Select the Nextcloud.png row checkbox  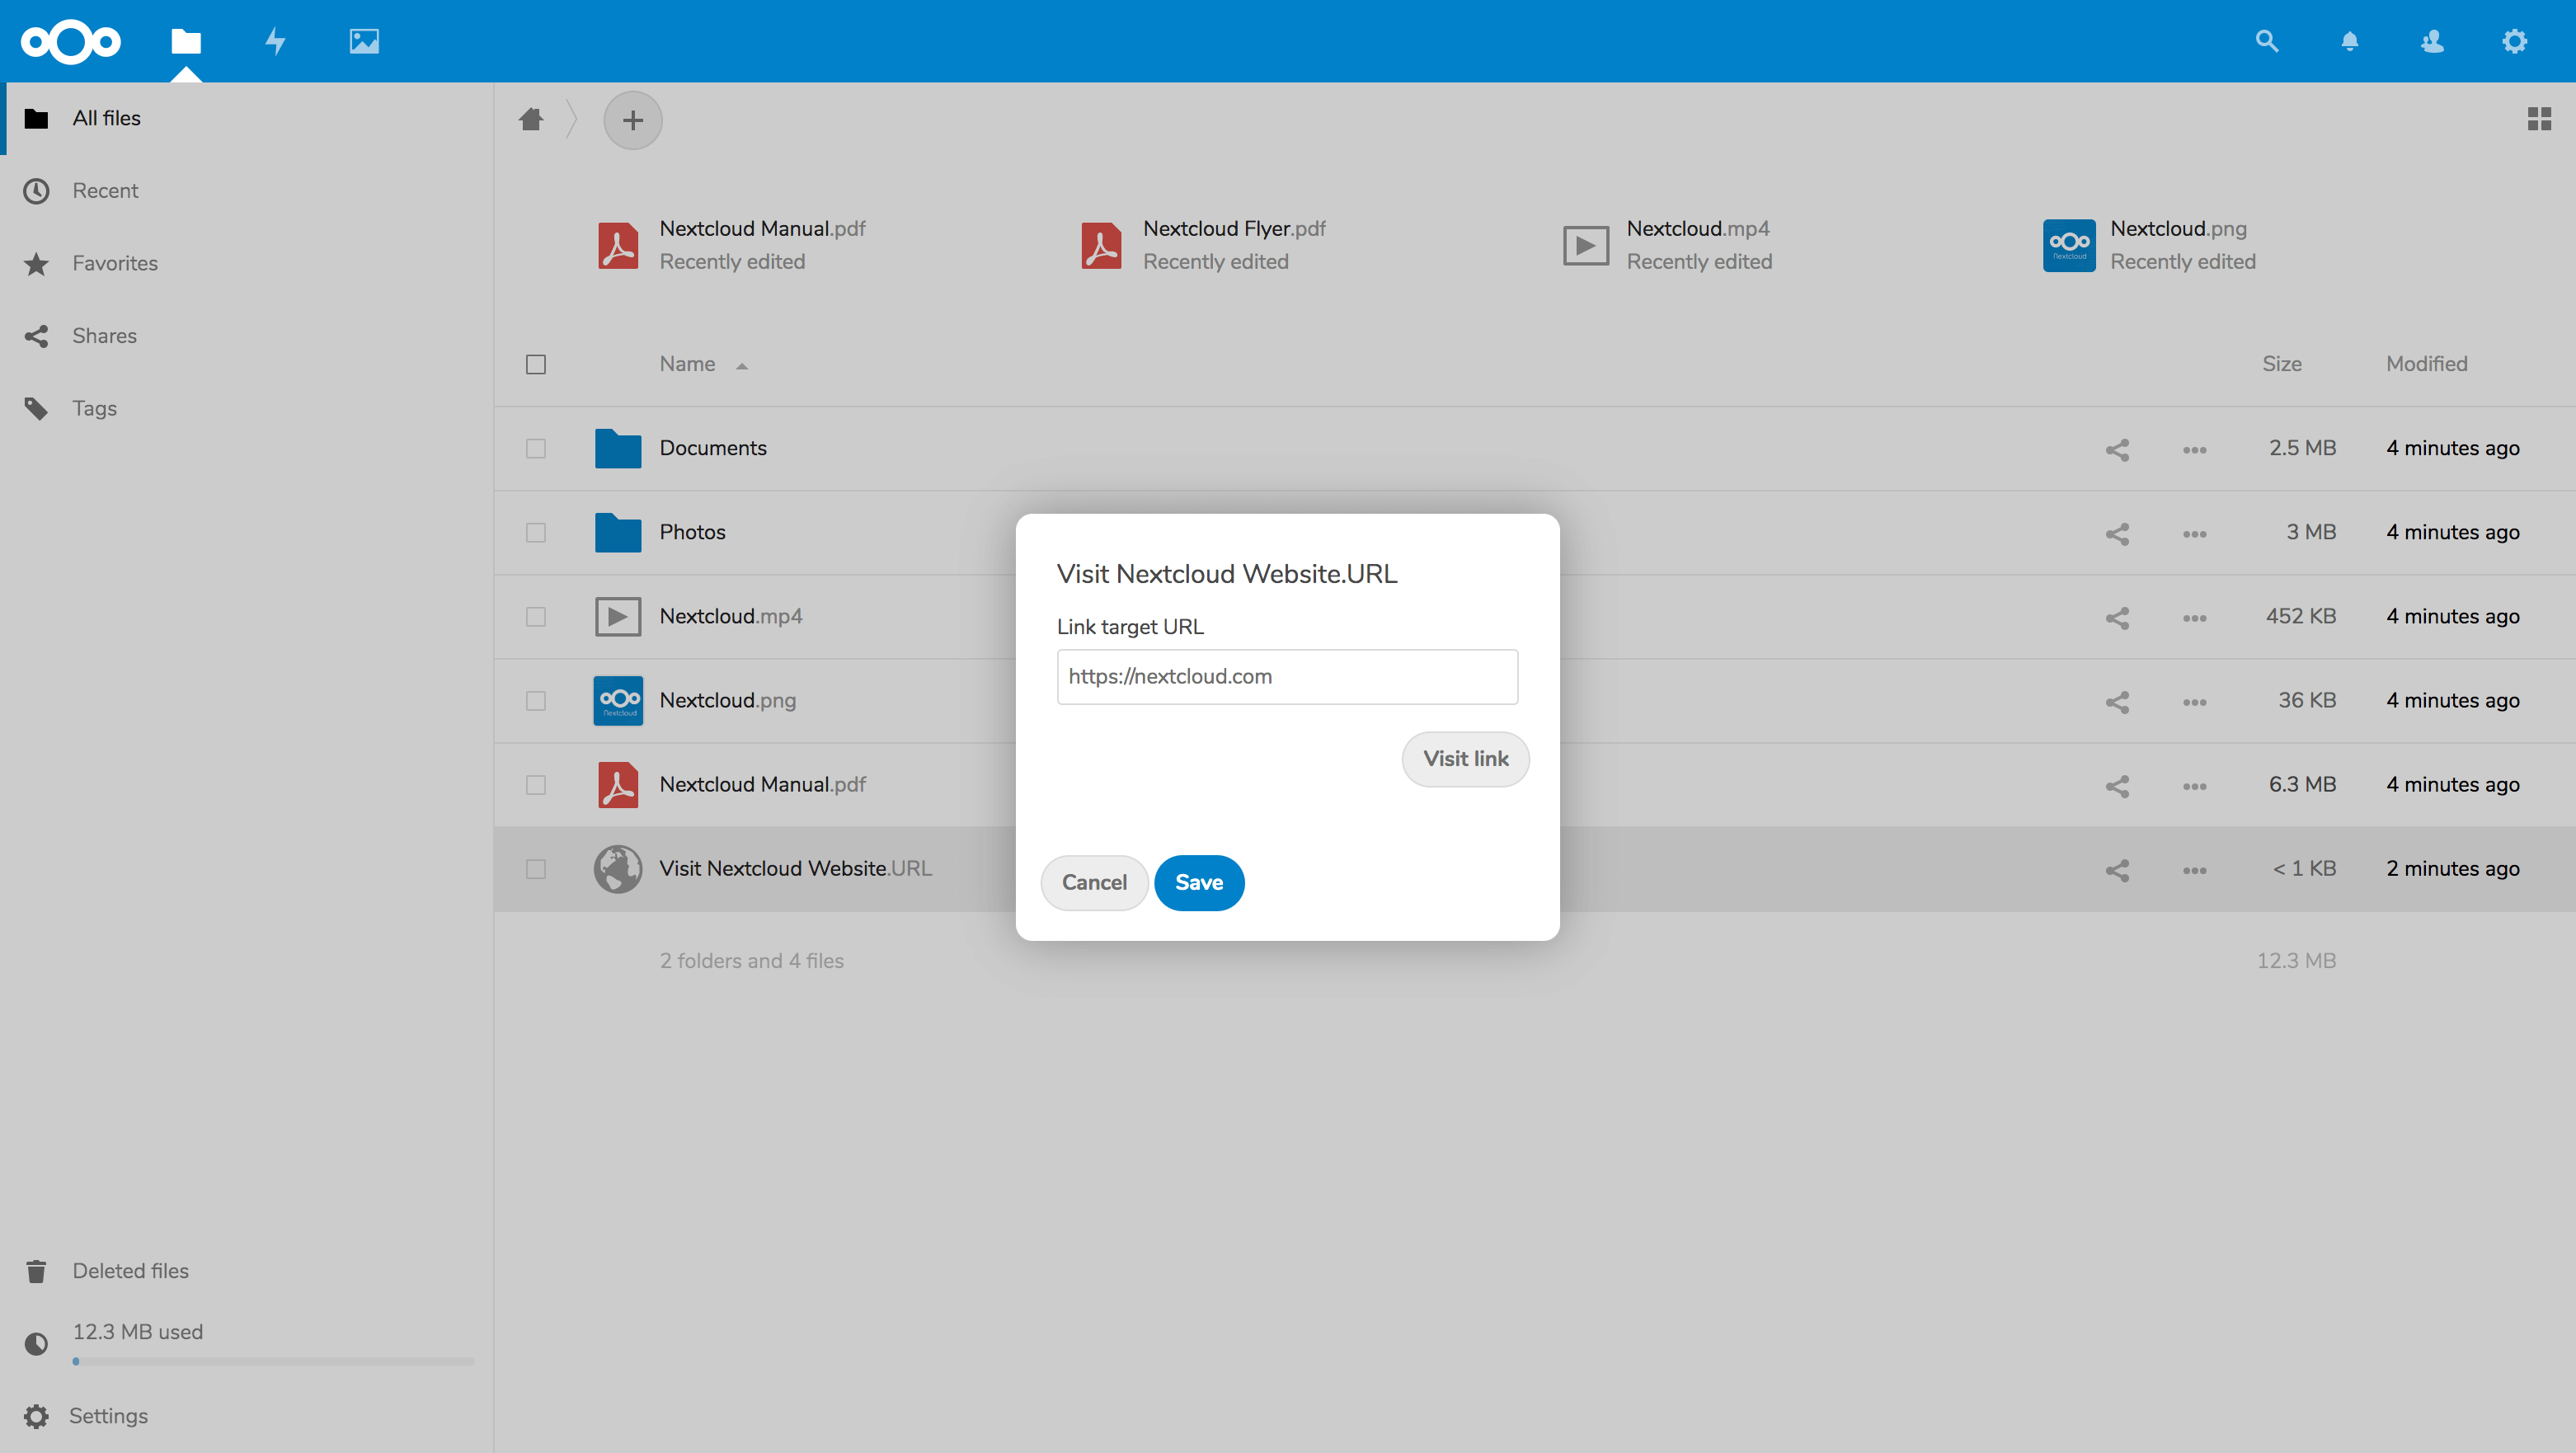(536, 701)
